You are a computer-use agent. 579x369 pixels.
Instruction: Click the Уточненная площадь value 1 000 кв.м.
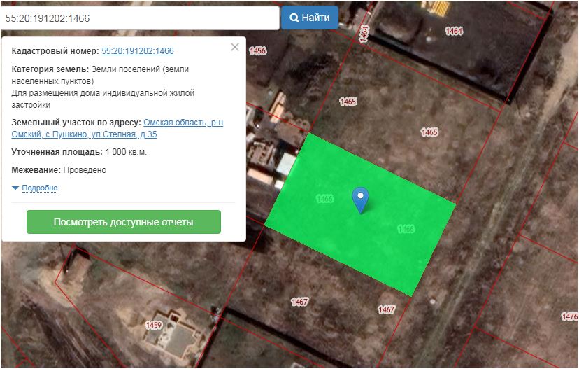pyautogui.click(x=126, y=152)
